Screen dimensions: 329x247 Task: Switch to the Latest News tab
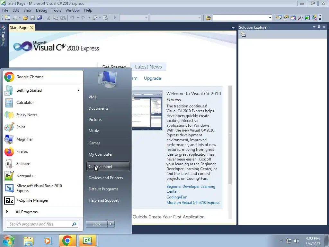[x=148, y=67]
